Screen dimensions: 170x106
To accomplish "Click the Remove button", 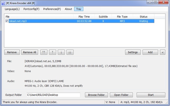I will (x=12, y=52).
